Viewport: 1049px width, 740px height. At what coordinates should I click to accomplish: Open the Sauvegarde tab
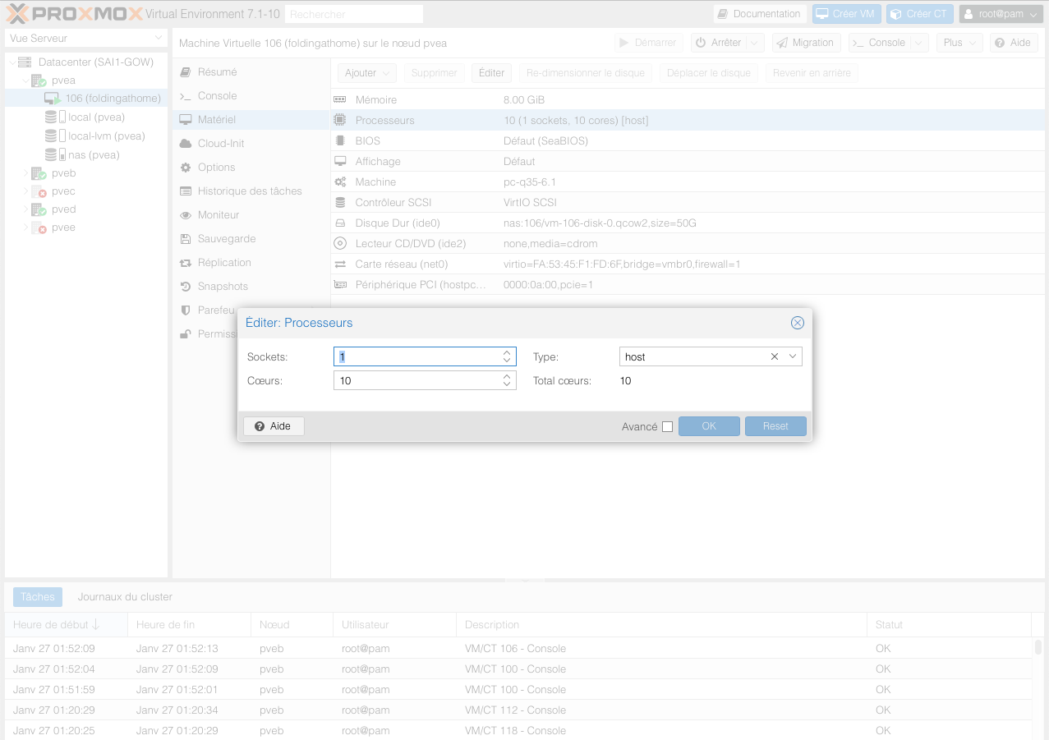(x=251, y=239)
